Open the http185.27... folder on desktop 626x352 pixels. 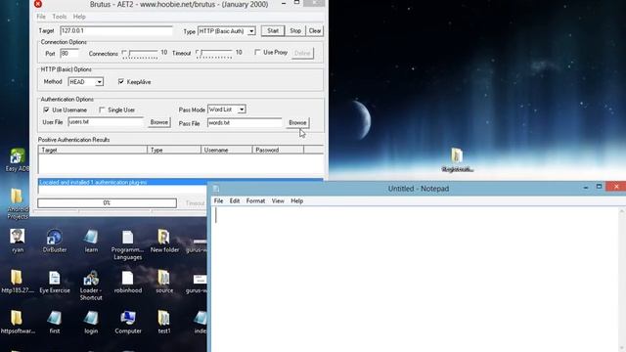pyautogui.click(x=17, y=282)
